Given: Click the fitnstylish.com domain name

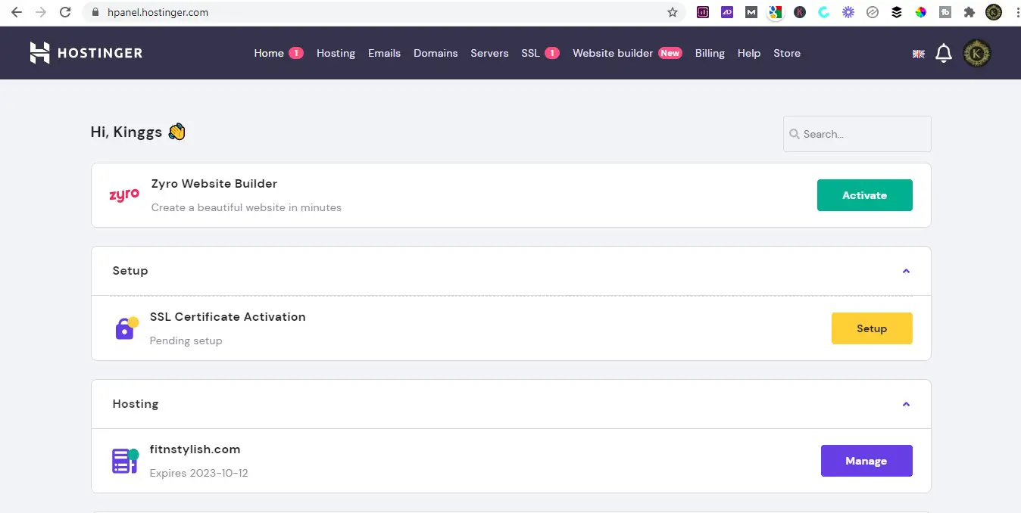Looking at the screenshot, I should tap(195, 449).
